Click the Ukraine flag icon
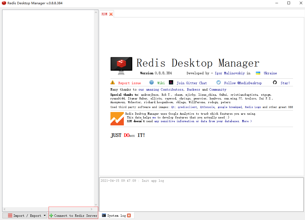This screenshot has width=305, height=220. [x=258, y=73]
